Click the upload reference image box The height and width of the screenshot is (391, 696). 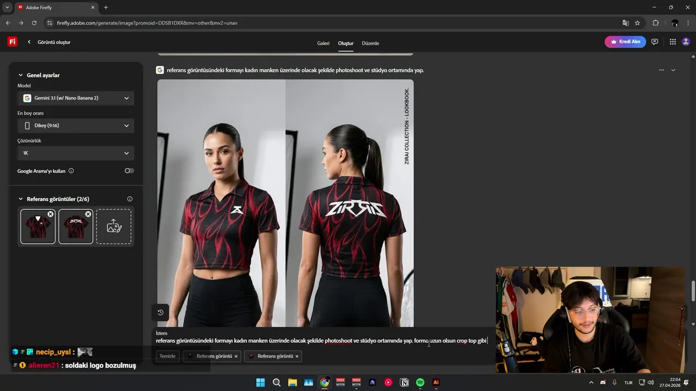(x=114, y=226)
